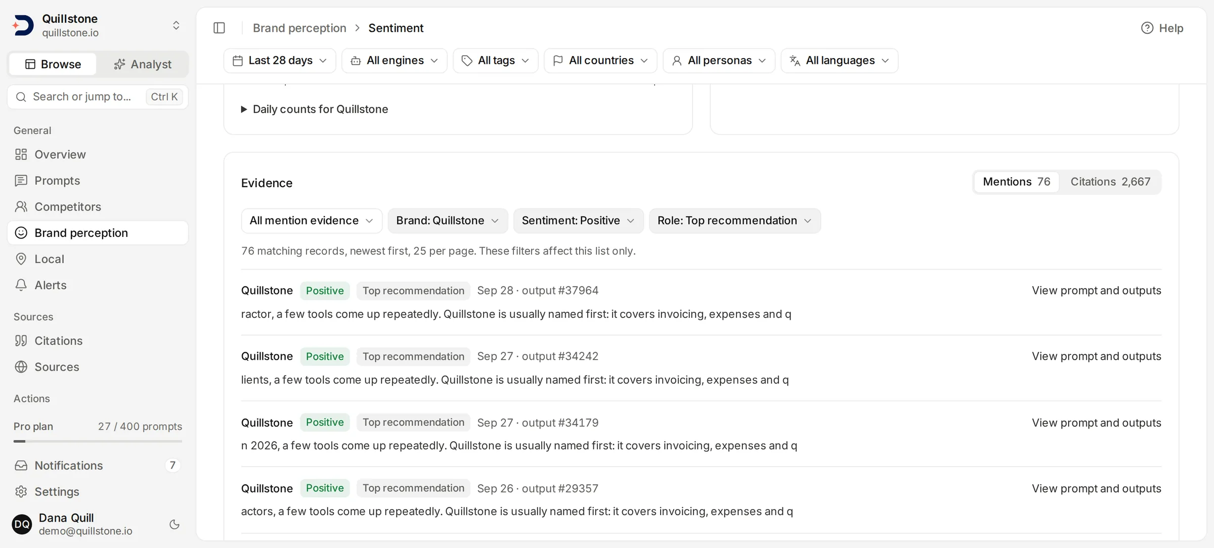This screenshot has height=548, width=1214.
Task: Toggle dark mode moon icon
Action: (175, 524)
